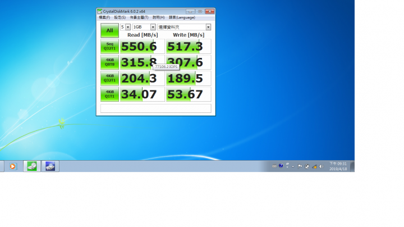Click the 4KiB Q8T8 write value 307.6
The width and height of the screenshot is (404, 227).
pyautogui.click(x=189, y=62)
